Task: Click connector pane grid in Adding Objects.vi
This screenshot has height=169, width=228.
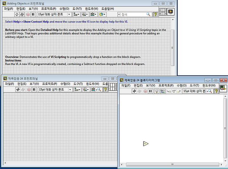Action: 163,12
